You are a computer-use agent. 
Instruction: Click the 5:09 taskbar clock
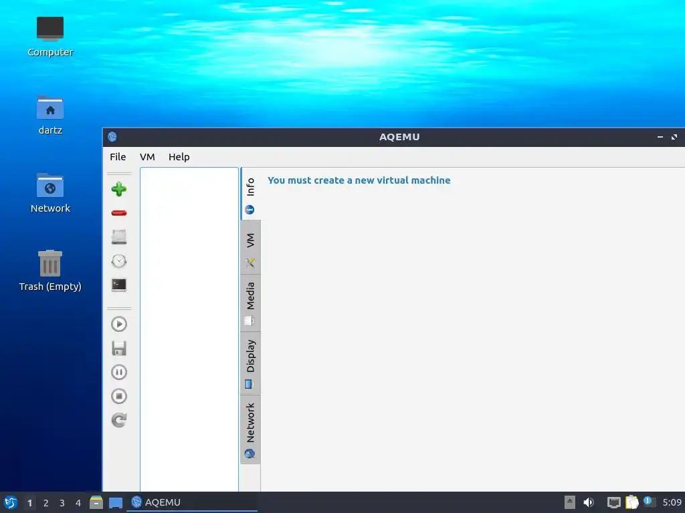tap(672, 502)
